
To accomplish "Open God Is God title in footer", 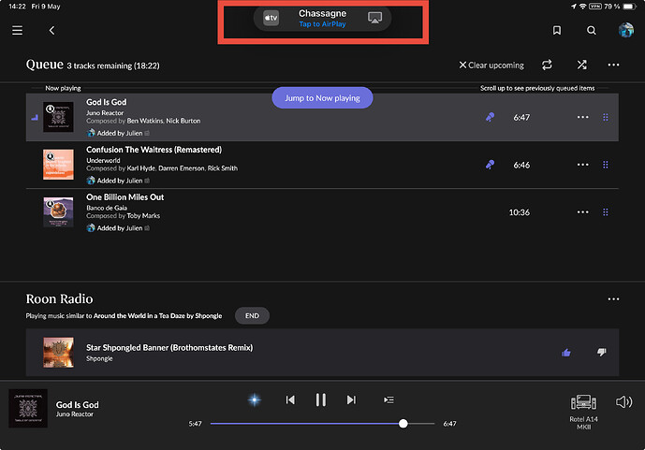I will (x=78, y=405).
